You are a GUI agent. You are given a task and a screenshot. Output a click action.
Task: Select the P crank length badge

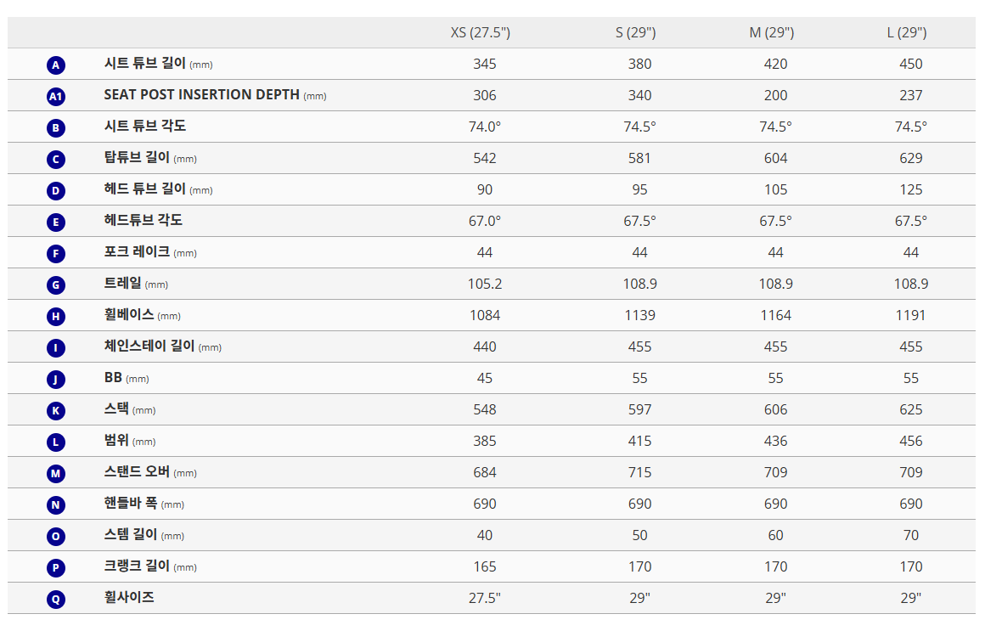point(56,567)
